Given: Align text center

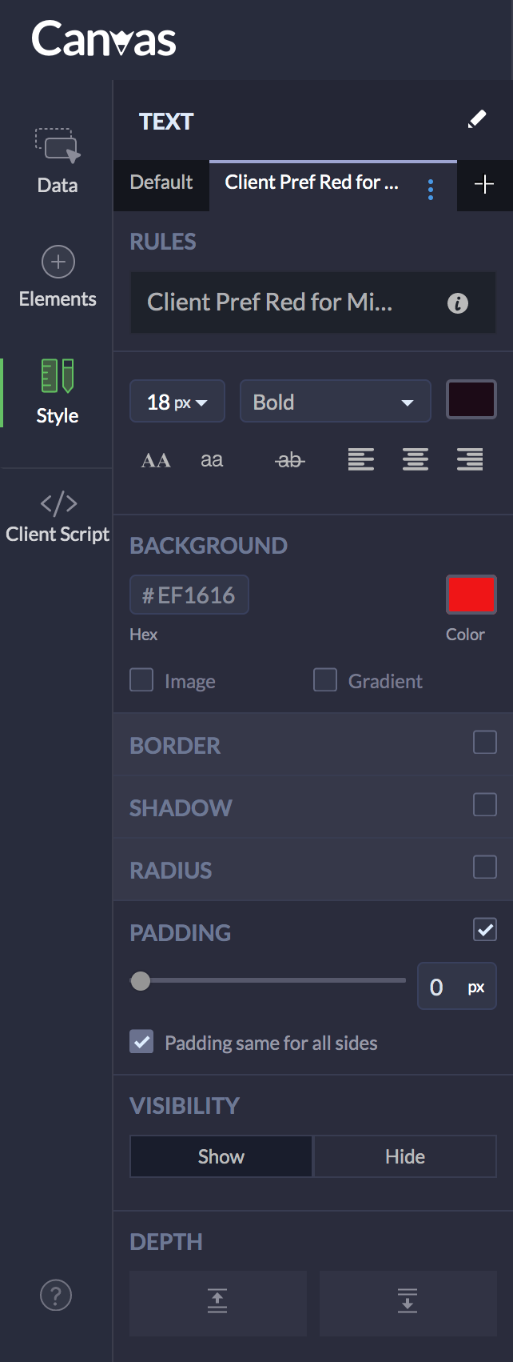Looking at the screenshot, I should (416, 459).
